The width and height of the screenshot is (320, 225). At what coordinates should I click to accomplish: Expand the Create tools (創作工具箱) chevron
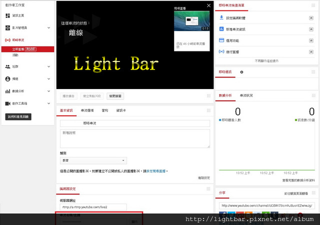tap(49, 103)
